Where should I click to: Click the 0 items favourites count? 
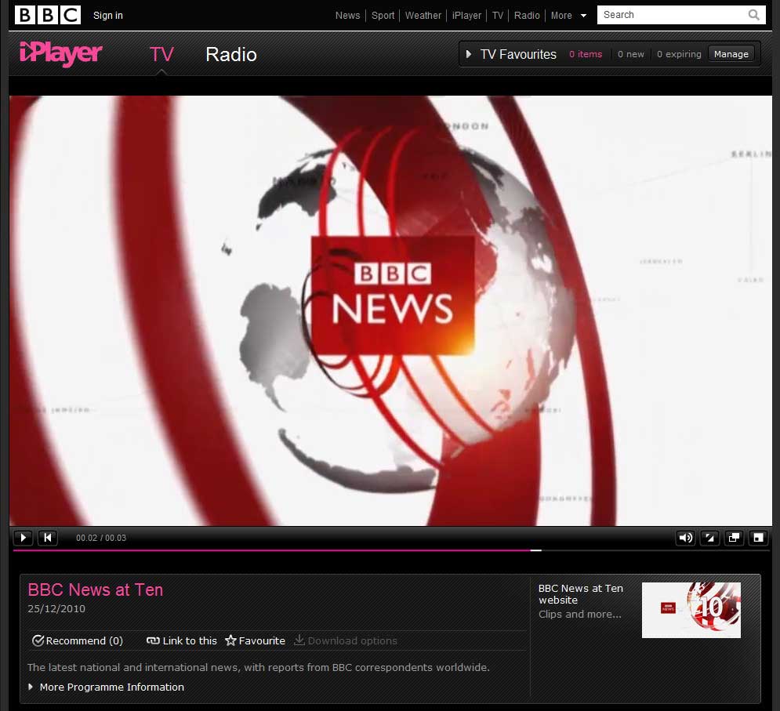(586, 54)
